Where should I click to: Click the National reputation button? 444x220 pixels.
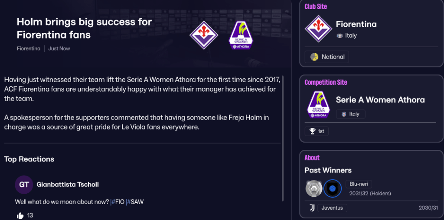point(327,57)
